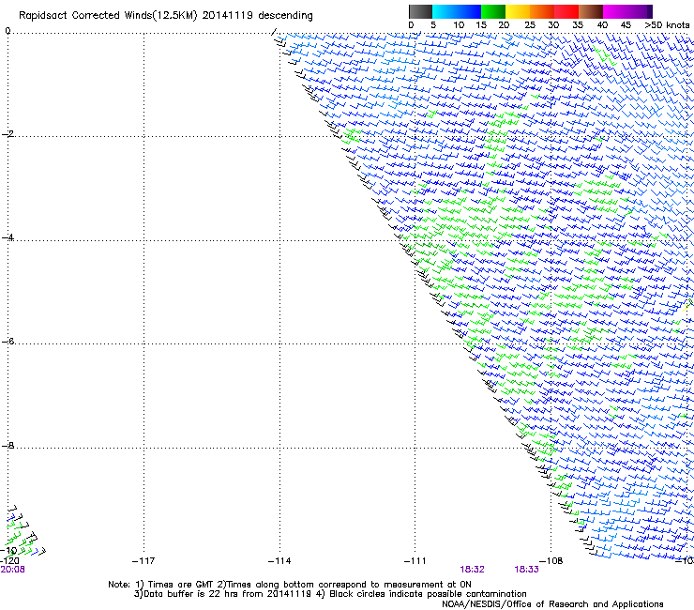Viewport: 694px width, 610px height.
Task: Click the yellow 20-25 knots color band
Action: [518, 11]
